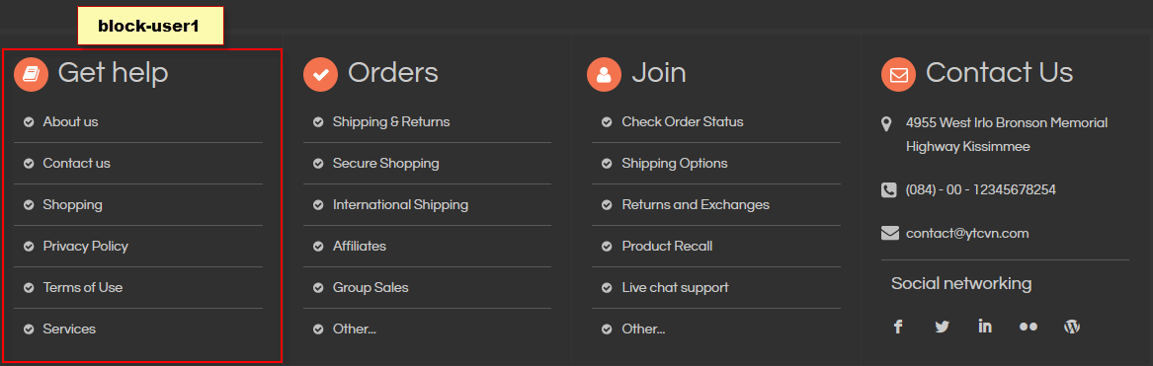Open the Flickr social icon
Screen dimensions: 1153x366
[1028, 328]
